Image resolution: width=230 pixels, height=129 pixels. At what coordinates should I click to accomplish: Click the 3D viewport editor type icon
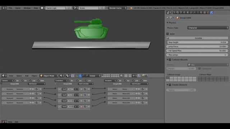coord(4,76)
